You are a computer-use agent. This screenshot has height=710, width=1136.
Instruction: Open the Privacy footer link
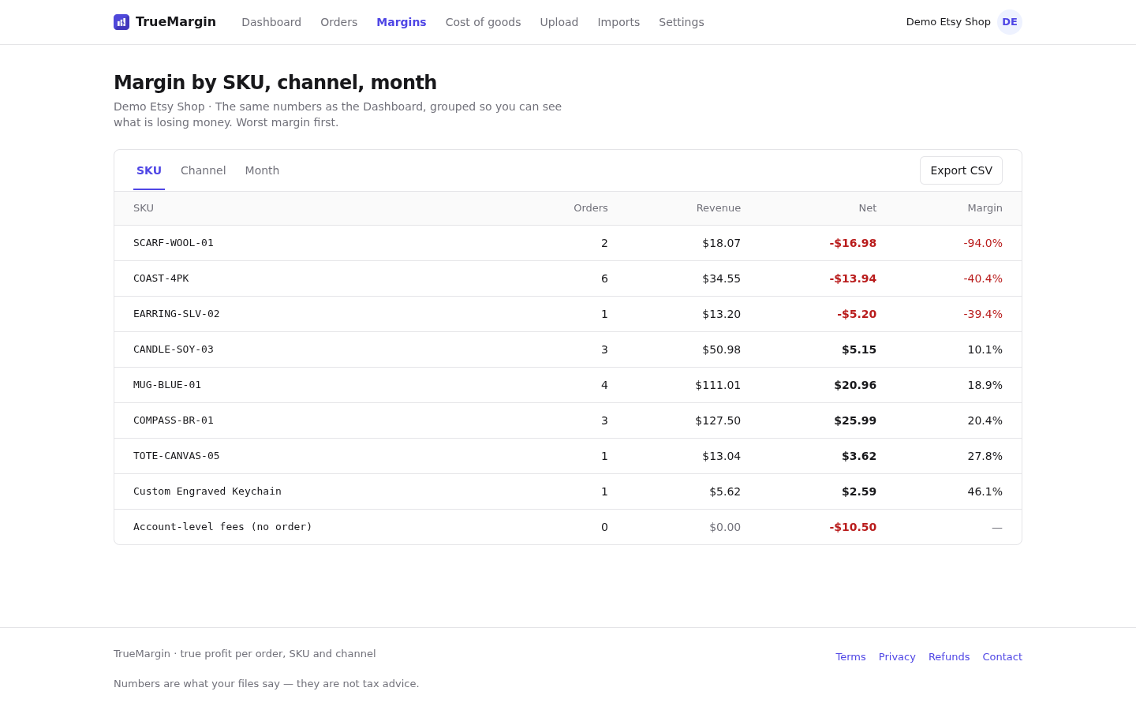(x=897, y=656)
